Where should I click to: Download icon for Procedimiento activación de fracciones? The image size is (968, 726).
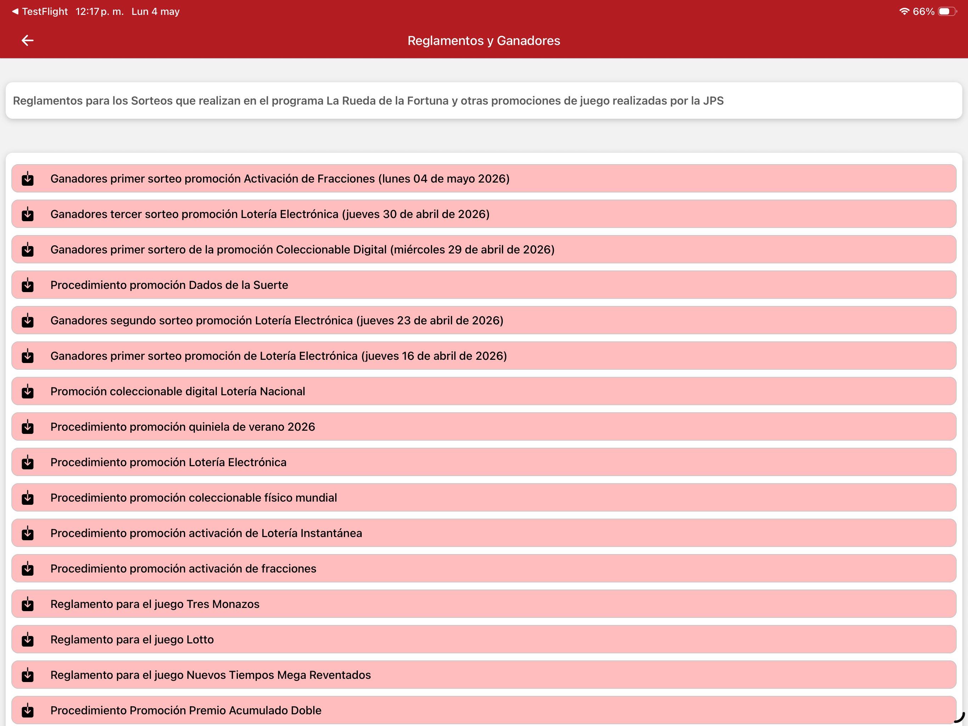[x=28, y=569]
